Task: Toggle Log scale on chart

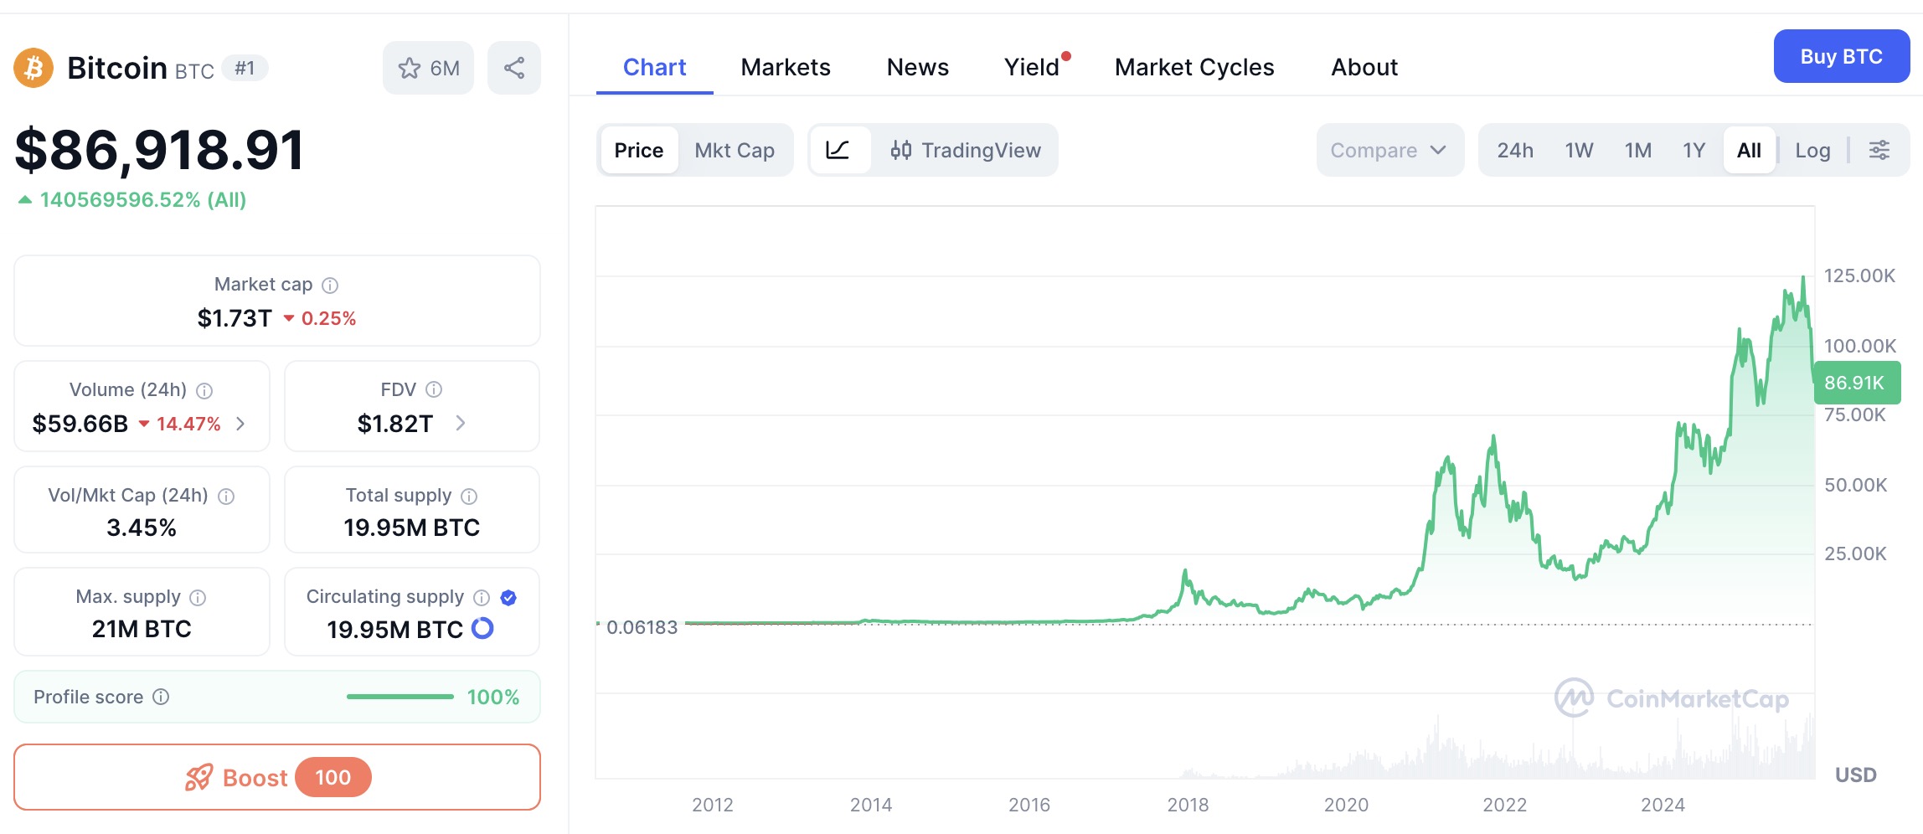Action: point(1812,150)
